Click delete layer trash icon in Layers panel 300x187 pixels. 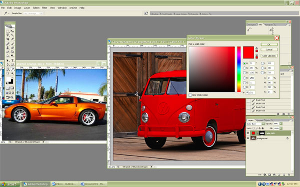[289, 175]
